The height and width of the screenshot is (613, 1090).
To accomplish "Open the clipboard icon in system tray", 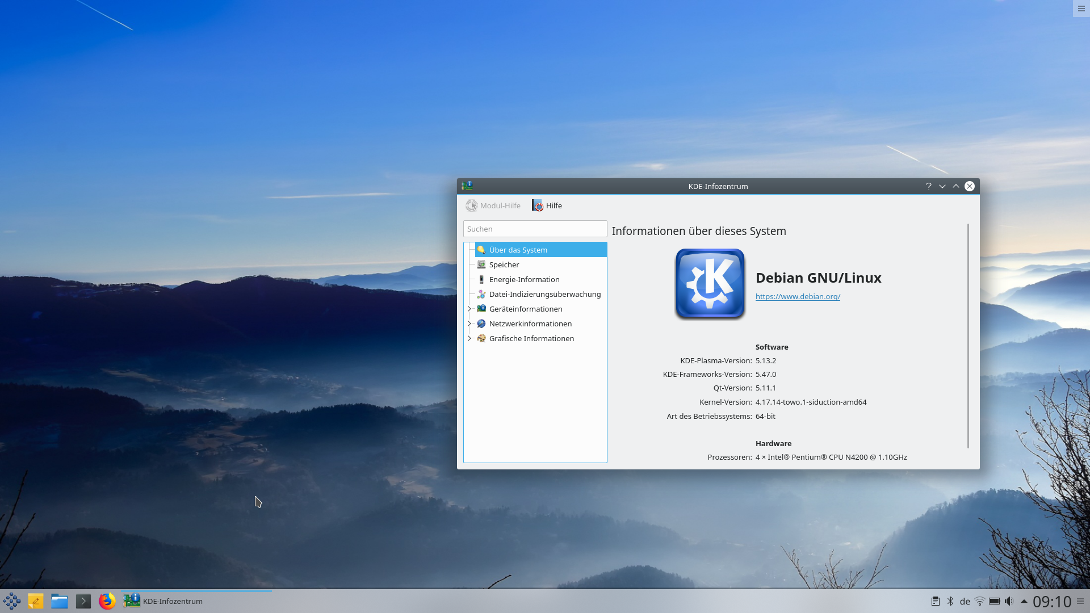I will (936, 601).
